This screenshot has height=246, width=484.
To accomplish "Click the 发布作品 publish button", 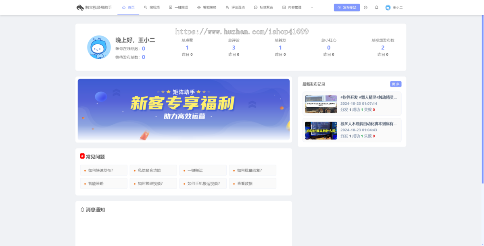I will (x=347, y=7).
